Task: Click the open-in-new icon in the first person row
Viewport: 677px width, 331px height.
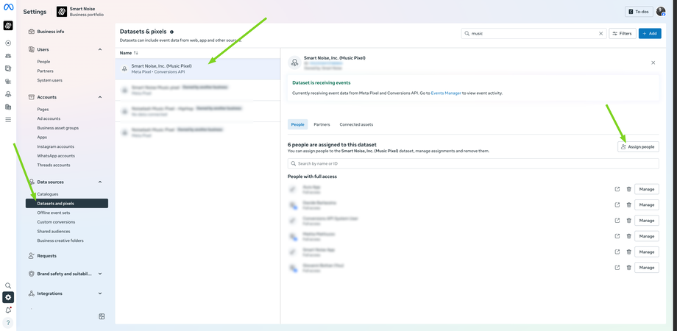Action: (617, 189)
